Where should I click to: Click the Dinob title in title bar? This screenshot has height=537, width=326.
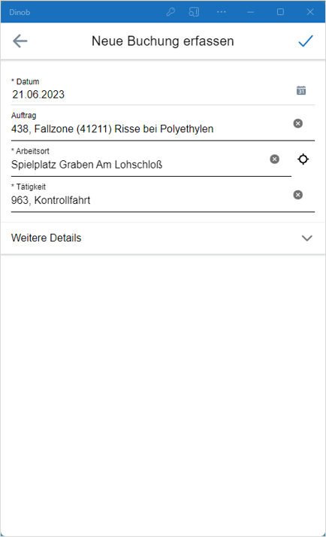pyautogui.click(x=20, y=12)
